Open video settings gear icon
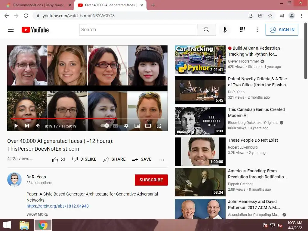 coord(126,126)
